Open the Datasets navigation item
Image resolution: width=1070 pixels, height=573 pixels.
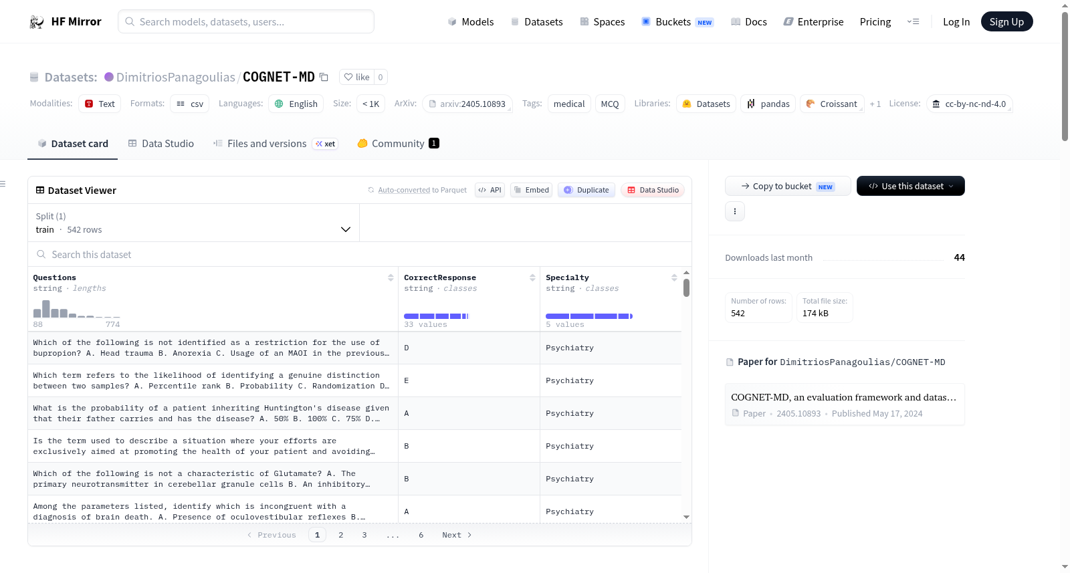click(536, 22)
